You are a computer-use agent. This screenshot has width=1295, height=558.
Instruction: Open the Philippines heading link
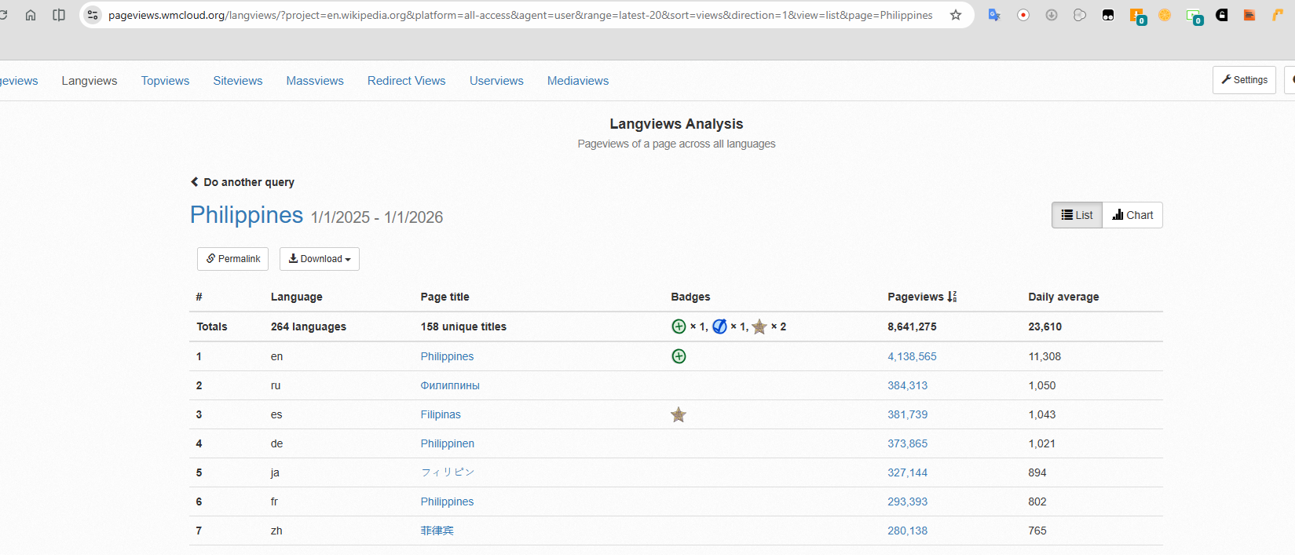tap(247, 215)
